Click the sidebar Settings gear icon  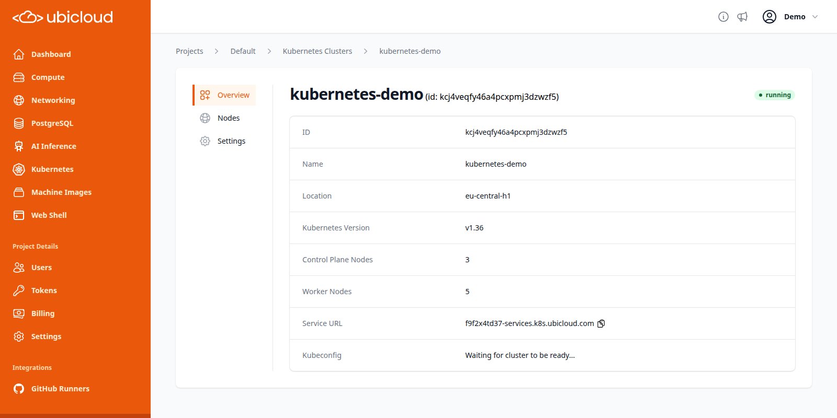pos(19,336)
